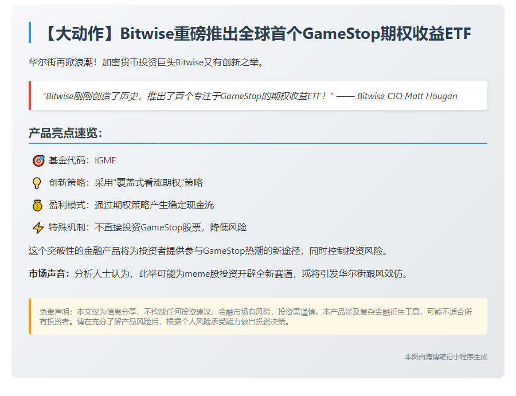
Task: Click the lightning bolt emoji beside 特殊机制
Action: [x=38, y=228]
